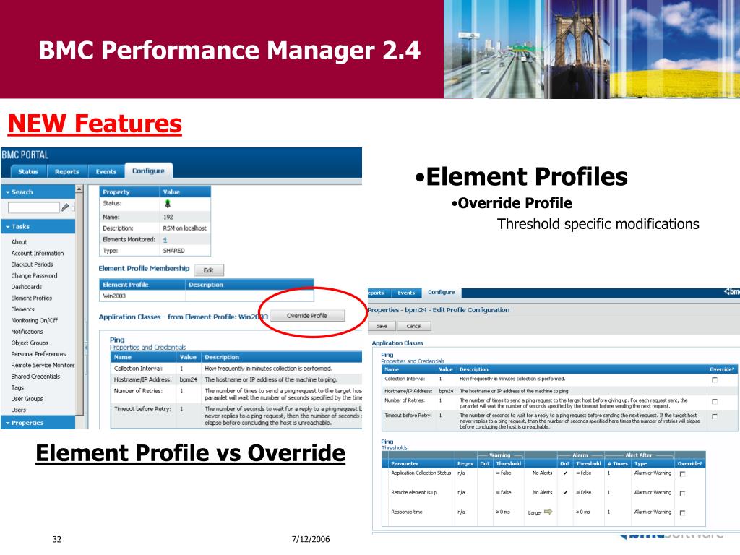Image resolution: width=740 pixels, height=555 pixels.
Task: Open Users in the Tasks list
Action: coord(19,410)
